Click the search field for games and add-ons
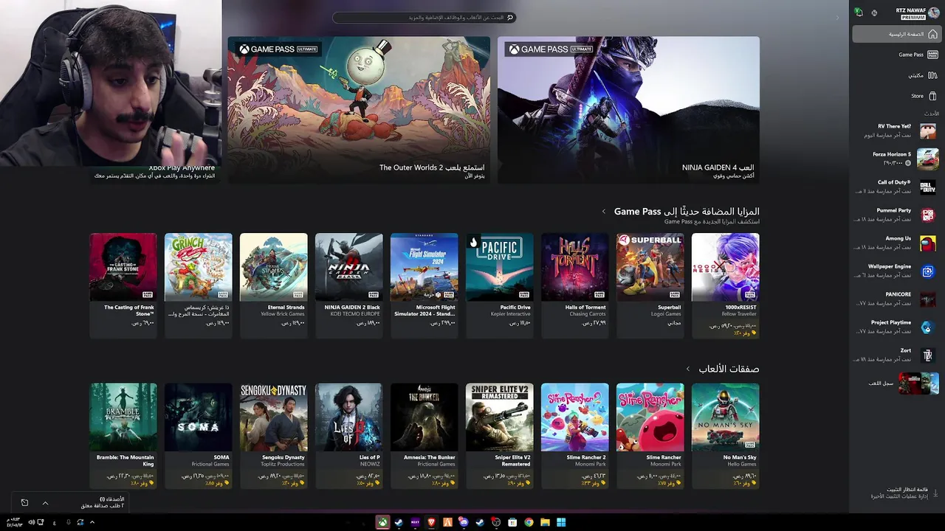945x531 pixels. point(424,17)
